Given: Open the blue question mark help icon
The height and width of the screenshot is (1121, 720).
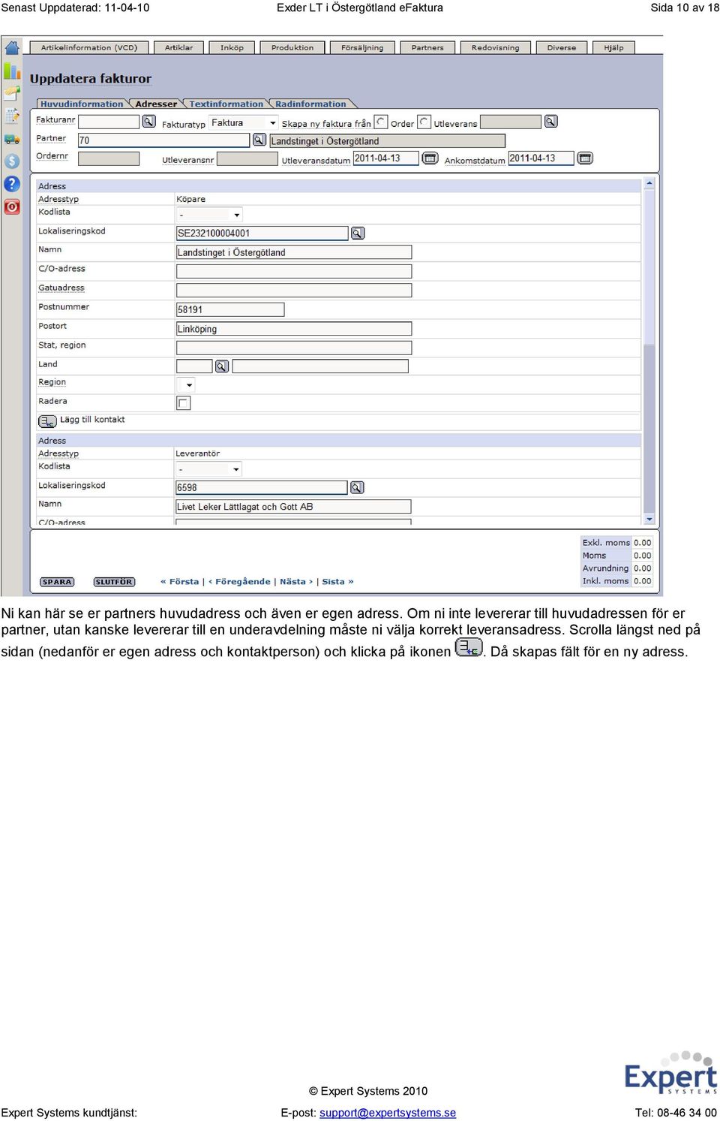Looking at the screenshot, I should pos(12,184).
